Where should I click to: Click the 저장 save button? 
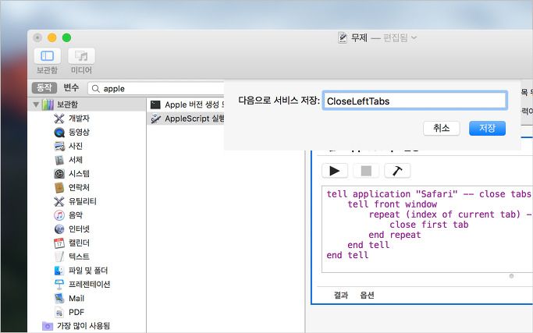tap(487, 129)
